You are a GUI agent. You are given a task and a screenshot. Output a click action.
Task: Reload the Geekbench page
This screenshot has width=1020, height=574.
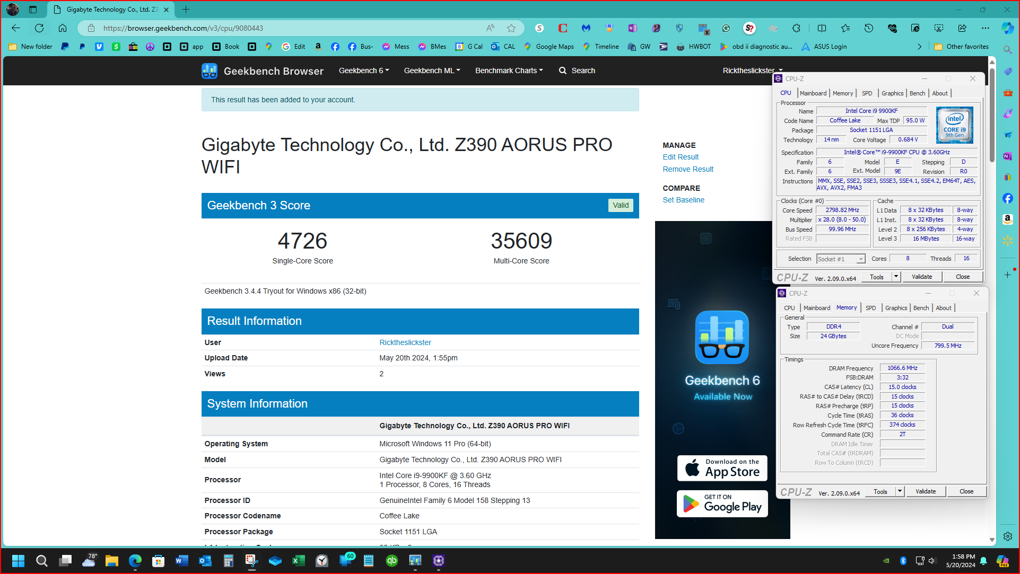pyautogui.click(x=39, y=28)
